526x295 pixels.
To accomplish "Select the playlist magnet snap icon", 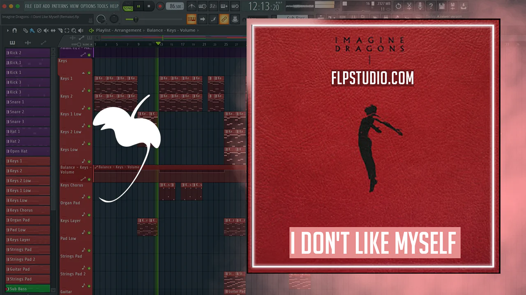I will point(14,30).
